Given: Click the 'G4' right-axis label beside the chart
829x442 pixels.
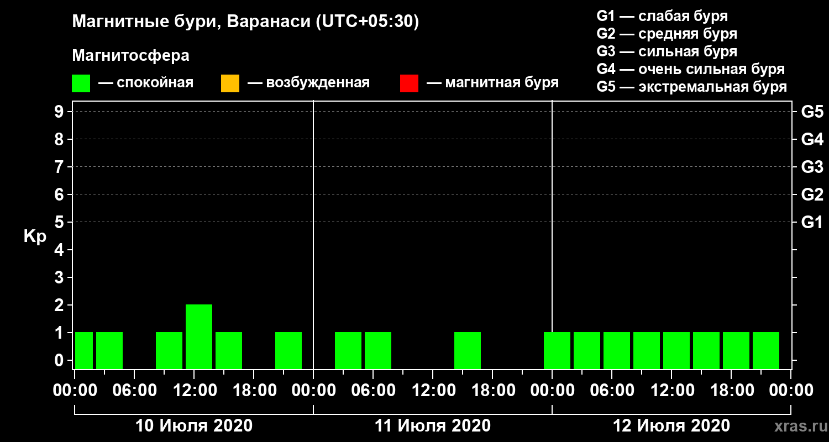Looking at the screenshot, I should (812, 139).
